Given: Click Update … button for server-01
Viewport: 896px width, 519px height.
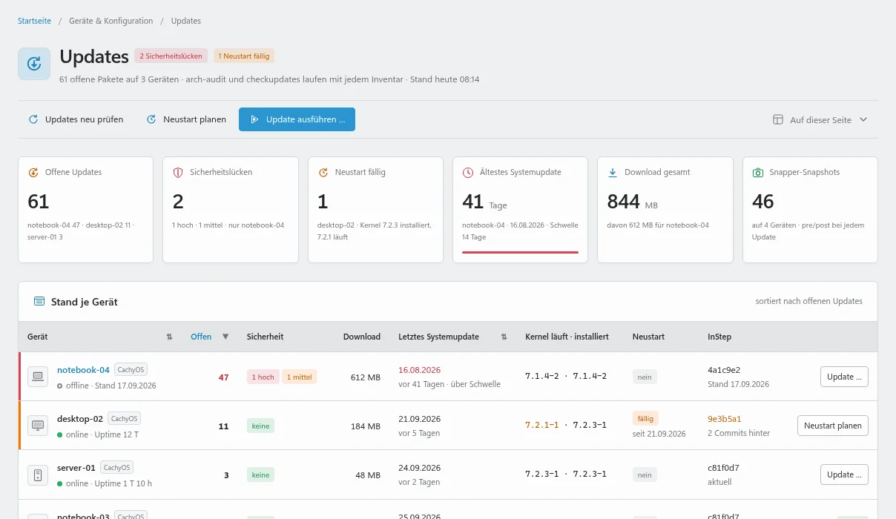Looking at the screenshot, I should pos(844,475).
